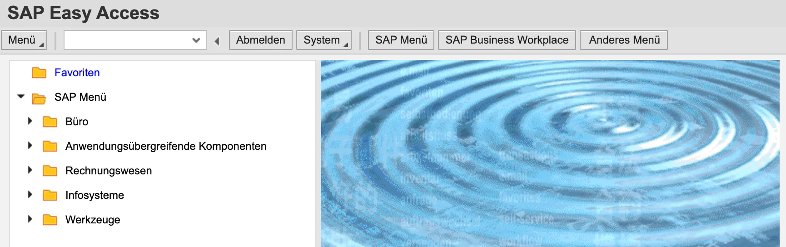The height and width of the screenshot is (247, 786).
Task: Expand the Büro tree node
Action: click(x=30, y=121)
